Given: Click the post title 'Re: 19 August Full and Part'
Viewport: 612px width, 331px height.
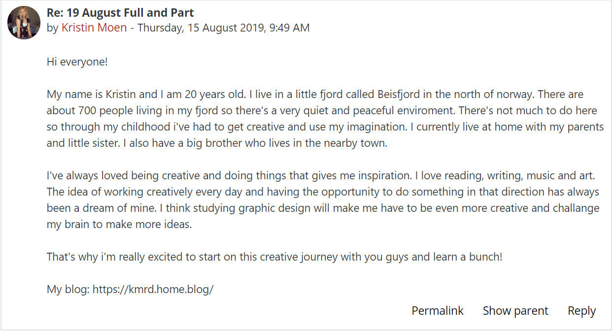Looking at the screenshot, I should point(120,13).
